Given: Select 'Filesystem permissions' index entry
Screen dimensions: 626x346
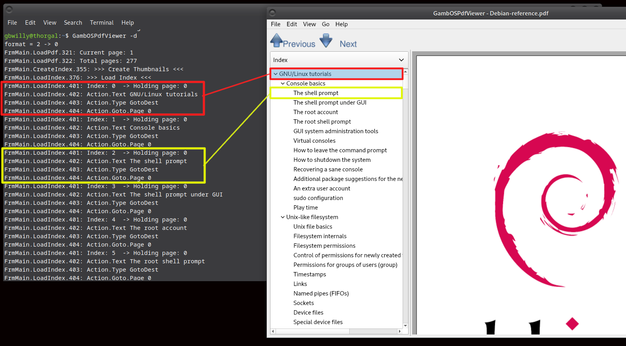Looking at the screenshot, I should coord(324,246).
